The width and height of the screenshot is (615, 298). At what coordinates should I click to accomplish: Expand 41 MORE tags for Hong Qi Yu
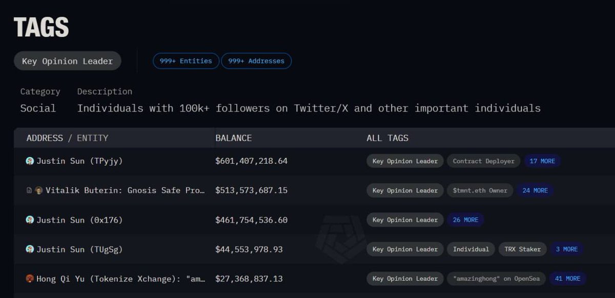tap(568, 279)
